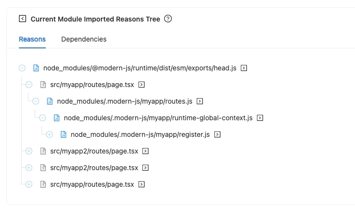
Task: Click the file icon of first src/myapp2/routes/page.tsx
Action: [x=43, y=151]
